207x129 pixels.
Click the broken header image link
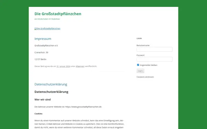pyautogui.click(x=47, y=29)
